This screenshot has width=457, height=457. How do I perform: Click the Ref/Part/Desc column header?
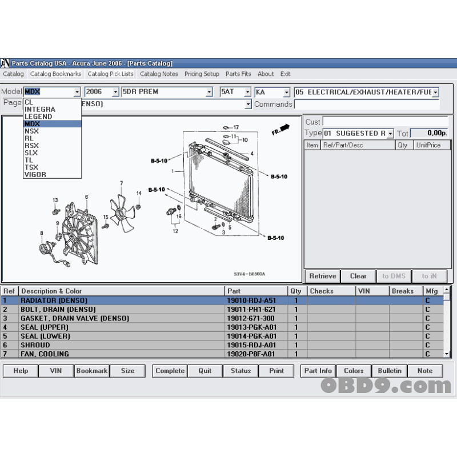(x=358, y=145)
